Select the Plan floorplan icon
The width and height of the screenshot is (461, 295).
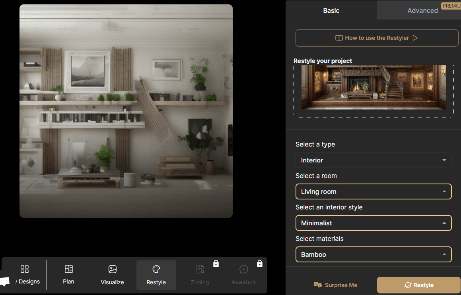[x=68, y=270]
